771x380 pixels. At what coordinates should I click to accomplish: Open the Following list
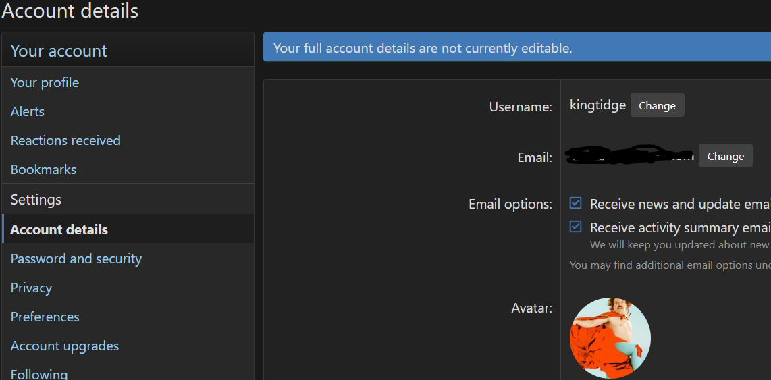[39, 373]
